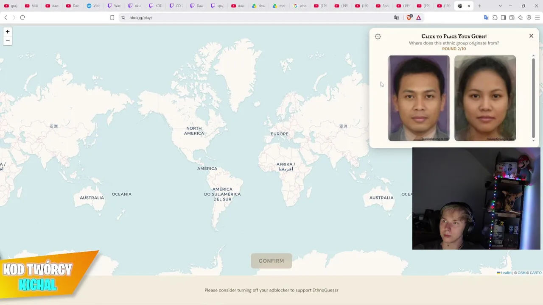Click the 'Where does this ethnic group originate from?' text
The image size is (543, 305).
click(x=454, y=43)
